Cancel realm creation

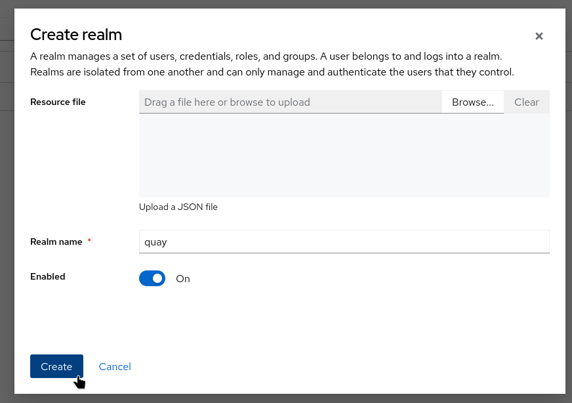pyautogui.click(x=115, y=366)
